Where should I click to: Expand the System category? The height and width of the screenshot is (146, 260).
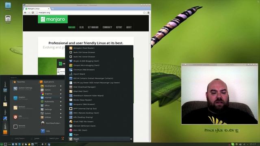(x=51, y=114)
